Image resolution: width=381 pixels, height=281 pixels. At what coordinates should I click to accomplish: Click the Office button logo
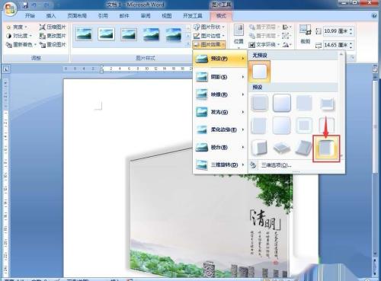click(10, 9)
